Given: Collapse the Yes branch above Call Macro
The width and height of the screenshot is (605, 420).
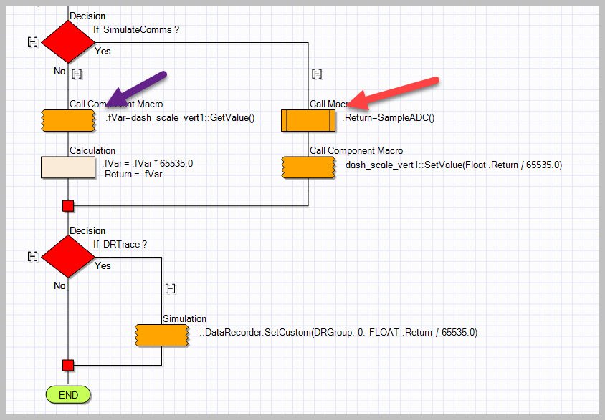Looking at the screenshot, I should coord(317,74).
